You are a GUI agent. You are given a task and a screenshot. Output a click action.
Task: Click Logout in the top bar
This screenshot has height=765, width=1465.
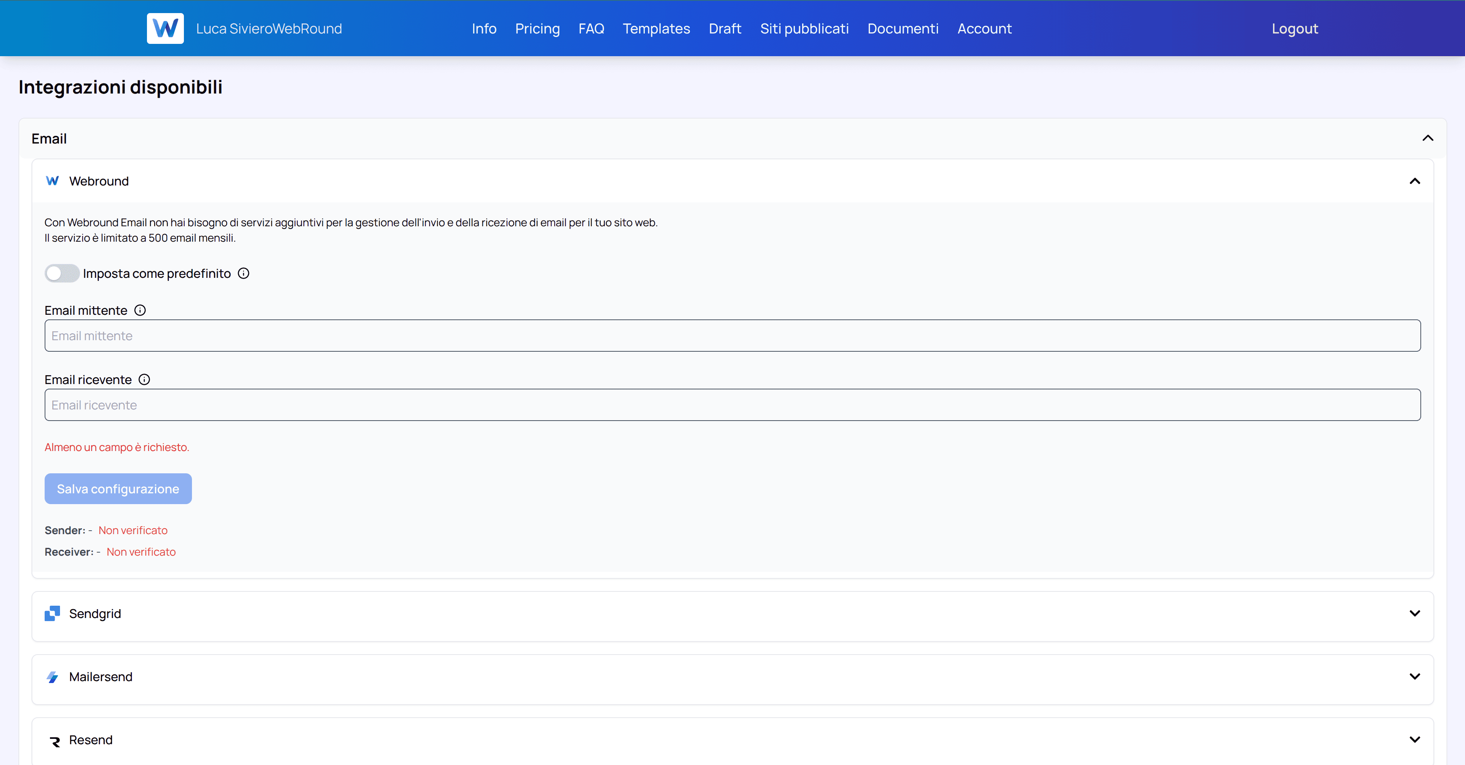click(x=1295, y=28)
